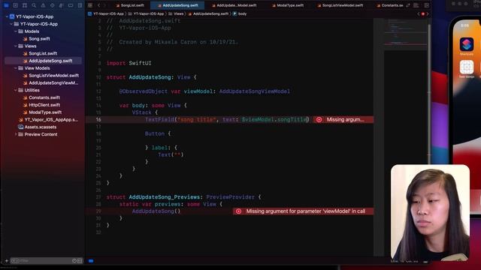Open the second app icon in simulator

(x=467, y=67)
